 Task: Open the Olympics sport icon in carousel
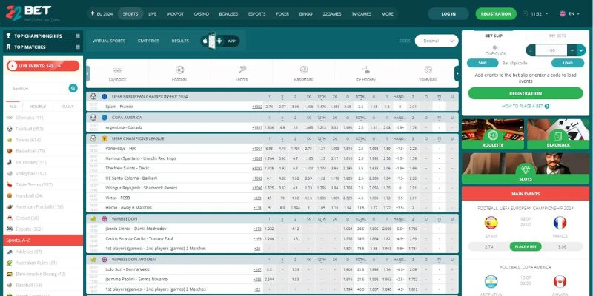pos(117,70)
